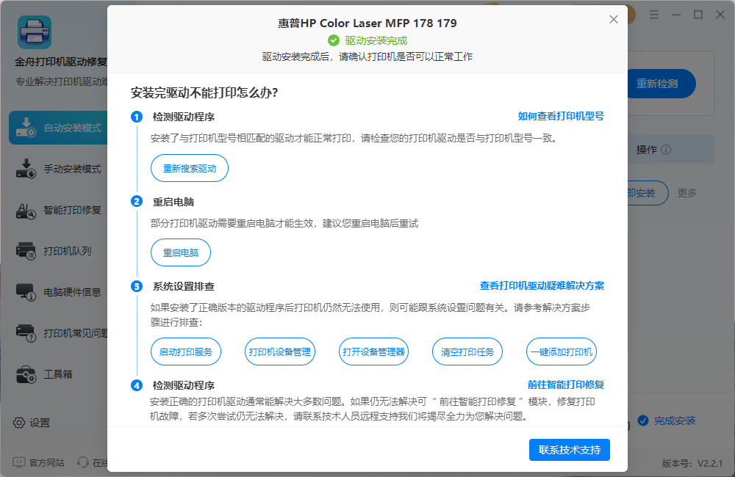Click 更多 in main window
This screenshot has height=477, width=735.
(x=686, y=193)
